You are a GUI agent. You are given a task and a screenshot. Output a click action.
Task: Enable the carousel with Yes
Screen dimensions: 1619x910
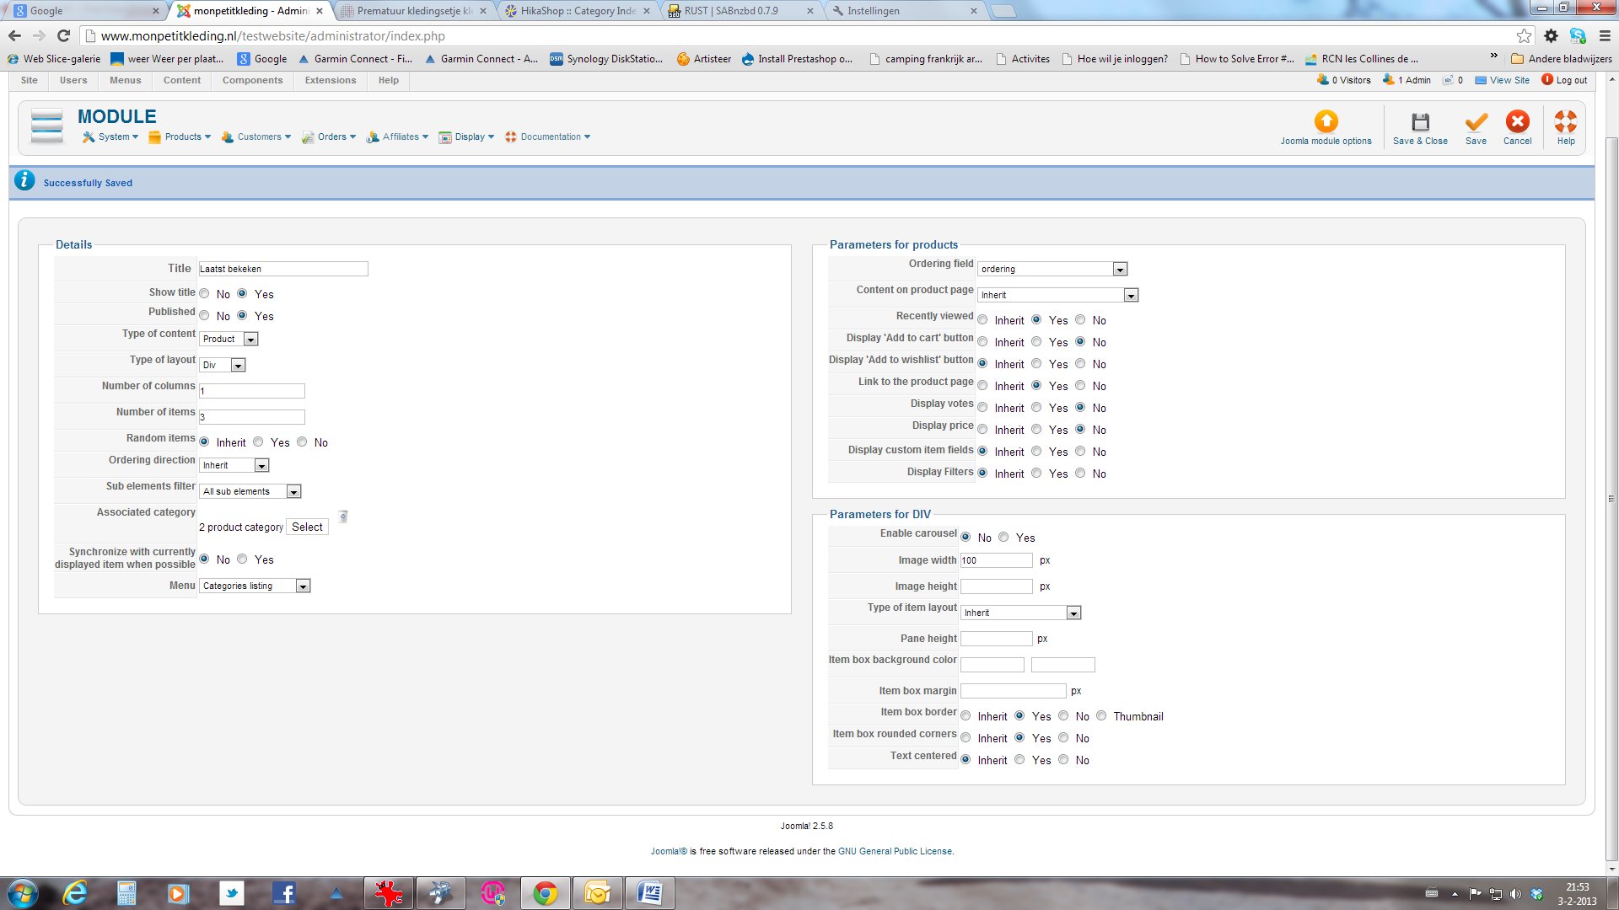click(1003, 538)
